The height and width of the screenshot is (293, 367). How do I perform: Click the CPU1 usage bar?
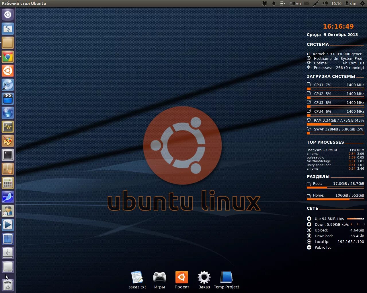point(335,89)
